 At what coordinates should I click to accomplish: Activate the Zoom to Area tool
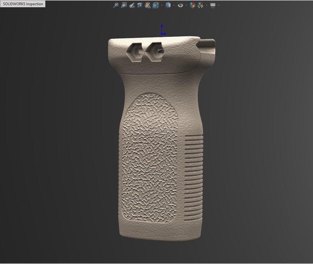coord(124,5)
